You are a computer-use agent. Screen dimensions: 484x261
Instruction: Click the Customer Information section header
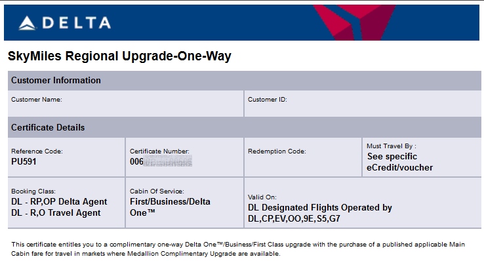(245, 81)
